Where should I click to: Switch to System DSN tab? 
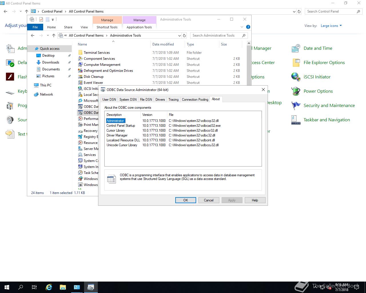128,100
